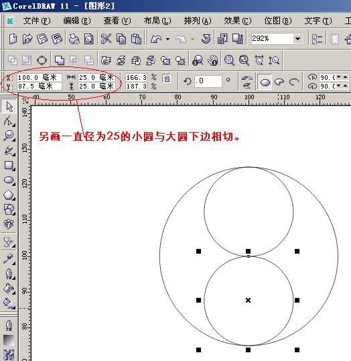Choose the Rectangle tool

click(9, 166)
